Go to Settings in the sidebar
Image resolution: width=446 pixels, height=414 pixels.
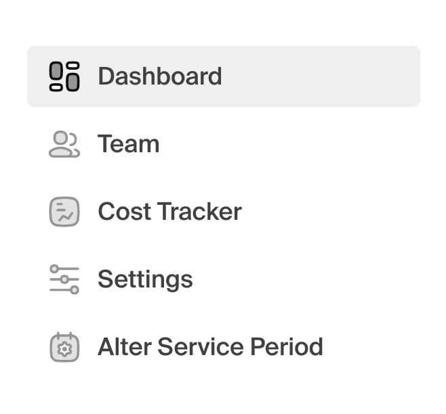[x=145, y=279]
